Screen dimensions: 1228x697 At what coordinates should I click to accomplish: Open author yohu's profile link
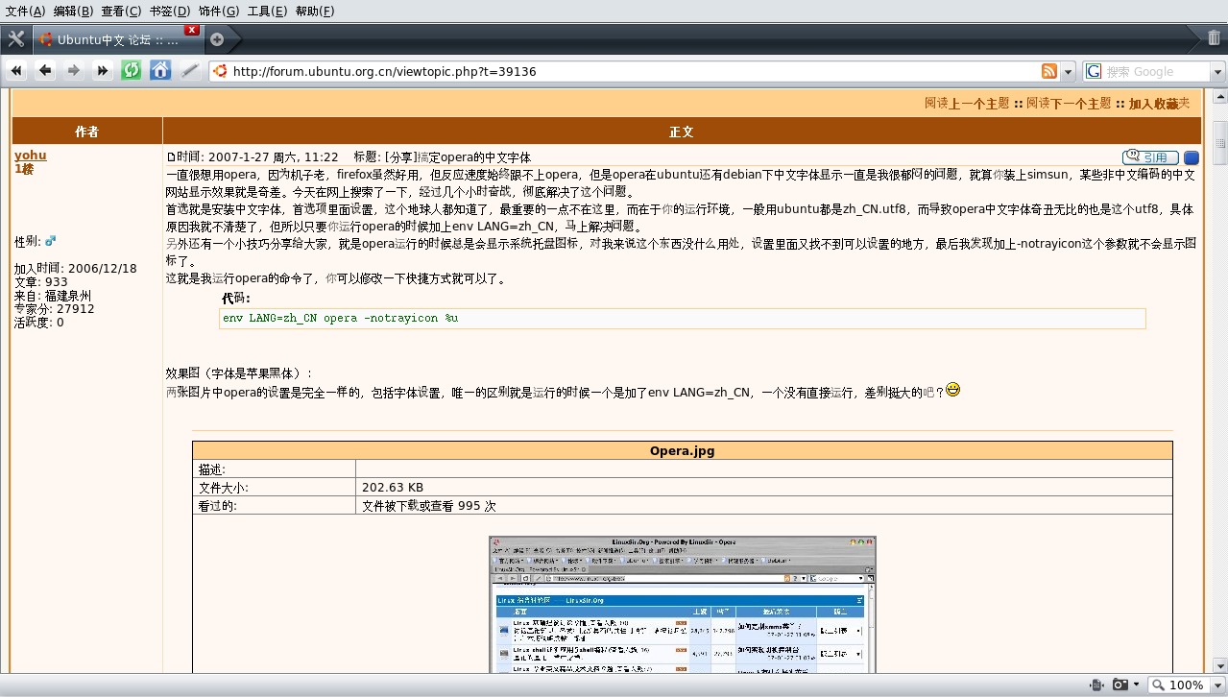pos(31,155)
